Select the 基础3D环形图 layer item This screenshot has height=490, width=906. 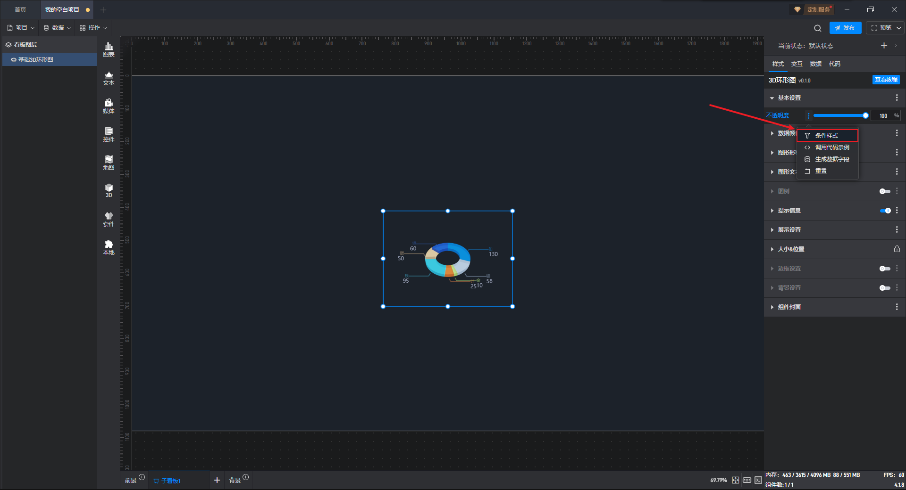tap(50, 60)
